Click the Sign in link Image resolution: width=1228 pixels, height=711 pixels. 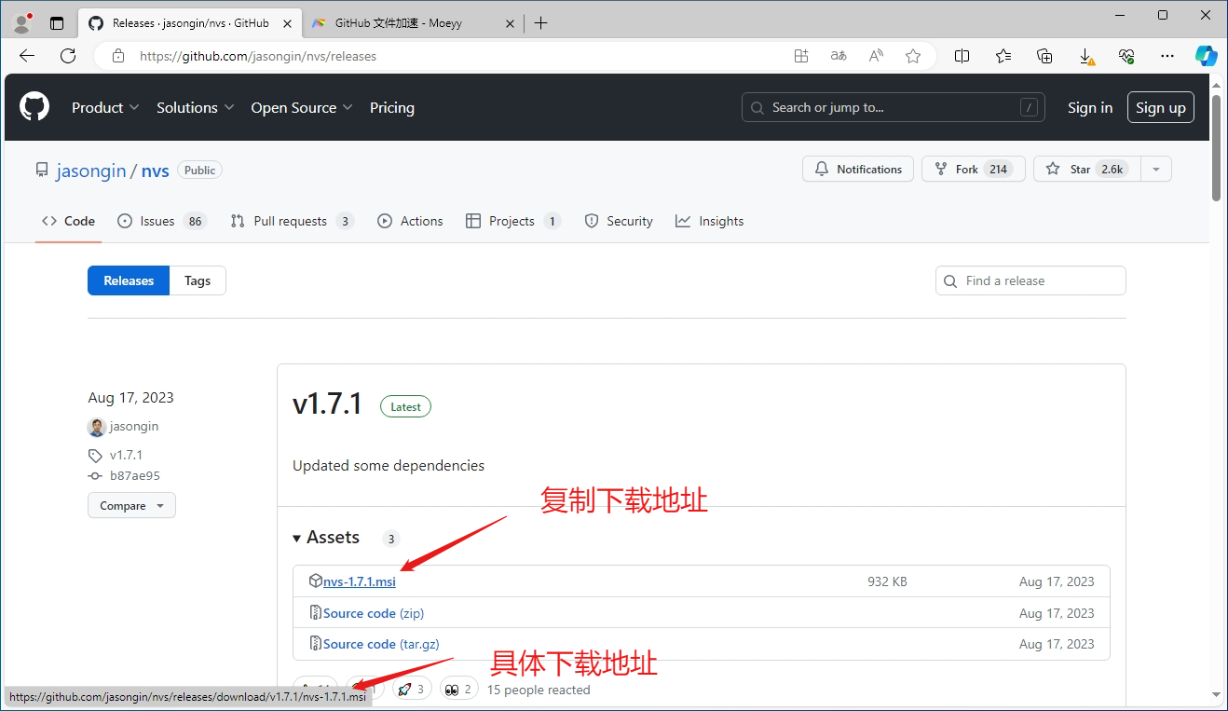tap(1090, 108)
